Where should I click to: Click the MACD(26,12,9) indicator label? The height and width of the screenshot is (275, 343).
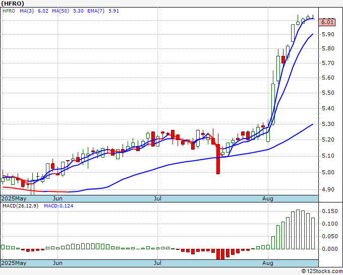click(20, 206)
